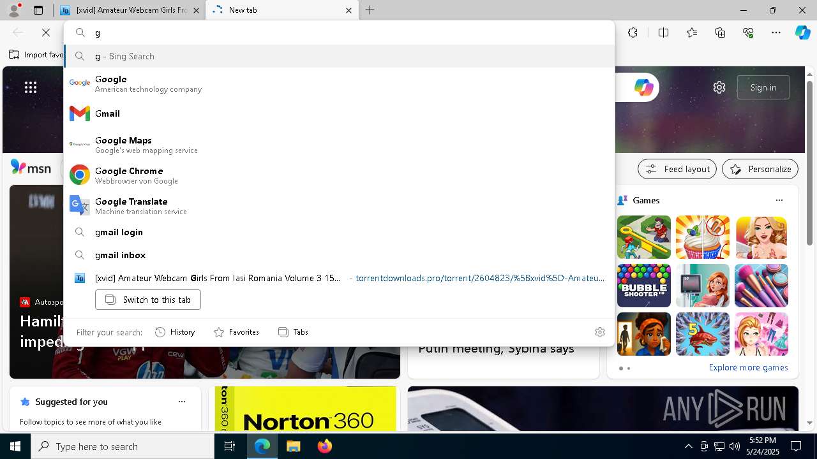Open the Windows Start menu

click(15, 446)
